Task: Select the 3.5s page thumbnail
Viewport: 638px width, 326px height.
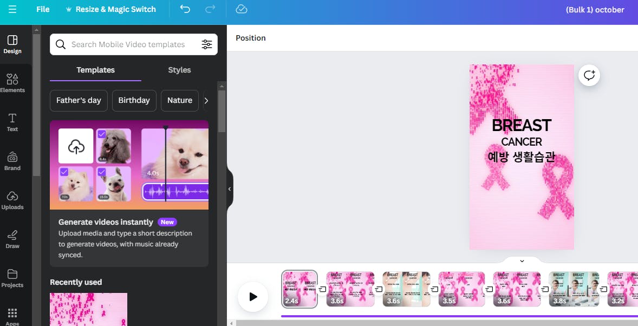Action: [x=461, y=289]
